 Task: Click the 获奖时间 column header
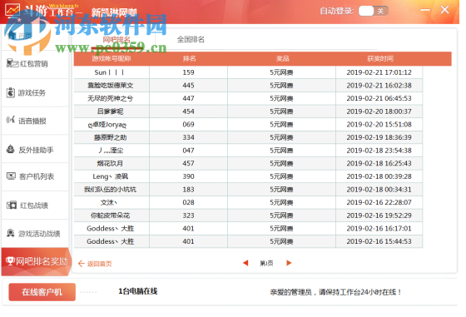[x=380, y=58]
